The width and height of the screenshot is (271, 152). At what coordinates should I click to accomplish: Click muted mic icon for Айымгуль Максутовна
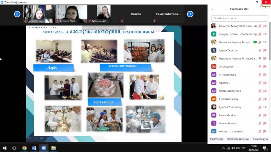point(260,26)
